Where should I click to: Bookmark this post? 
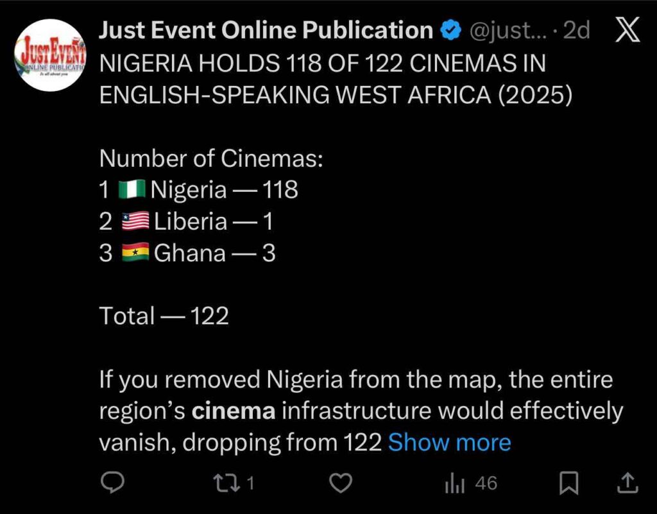coord(568,483)
